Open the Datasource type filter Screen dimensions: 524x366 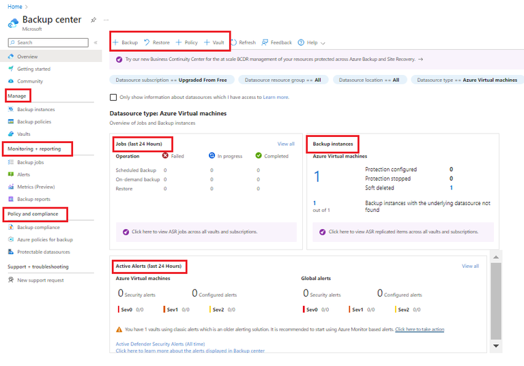point(467,80)
